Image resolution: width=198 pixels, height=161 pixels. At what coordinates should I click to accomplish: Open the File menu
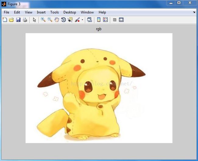point(6,12)
